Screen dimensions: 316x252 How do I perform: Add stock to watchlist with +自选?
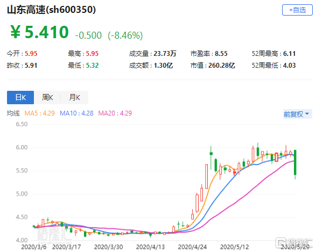[x=297, y=10]
